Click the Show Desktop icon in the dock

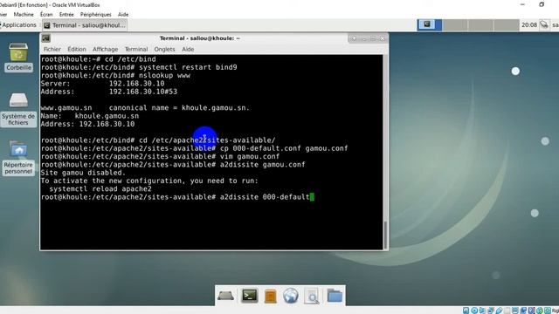point(225,296)
